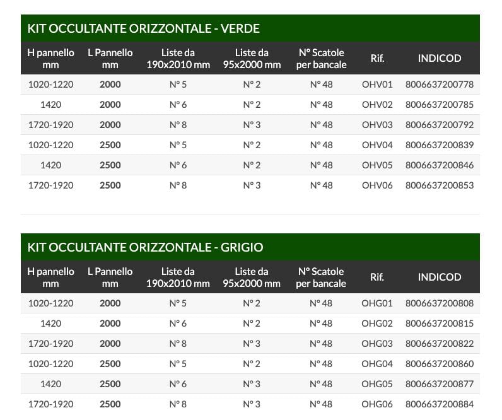Viewport: 502px width, 420px height.
Task: Select INDICOD 8006637200815
Action: (440, 324)
